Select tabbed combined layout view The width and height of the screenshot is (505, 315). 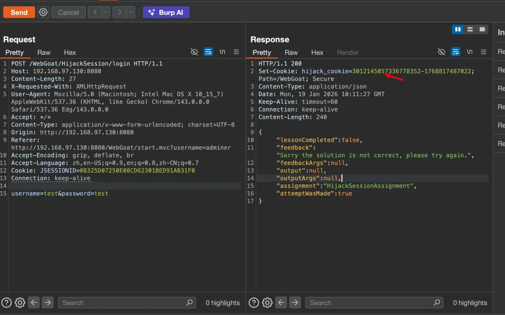[482, 29]
